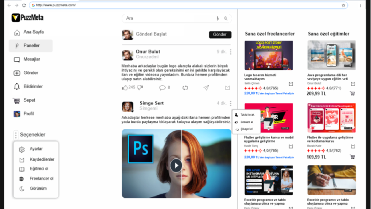
Task: Select Sessize al from the popup
Action: 244,122
